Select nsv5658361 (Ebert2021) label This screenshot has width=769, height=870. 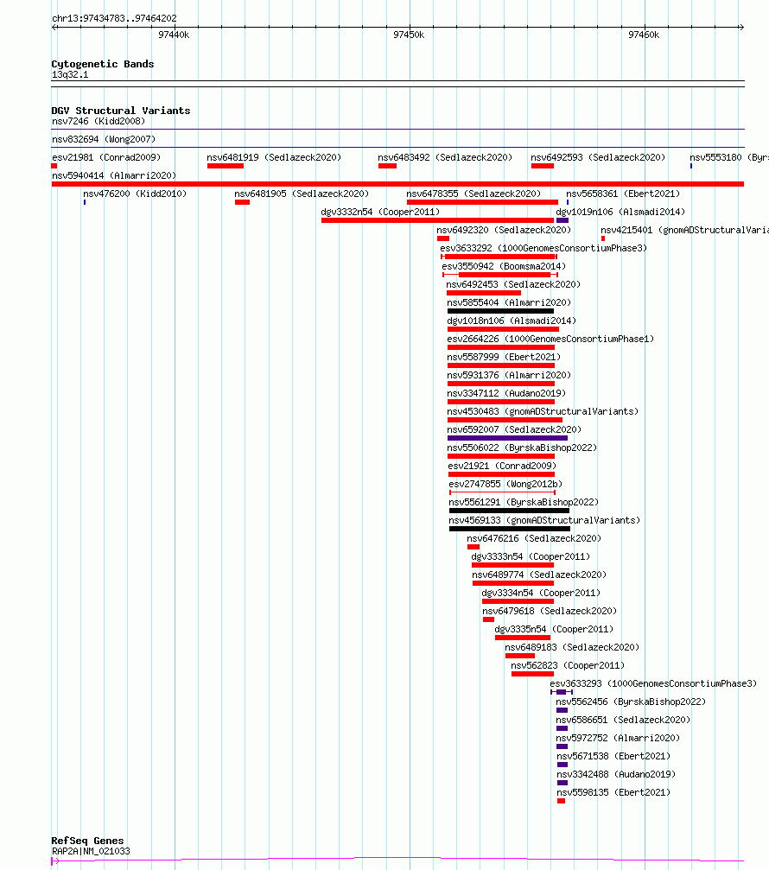(x=623, y=194)
